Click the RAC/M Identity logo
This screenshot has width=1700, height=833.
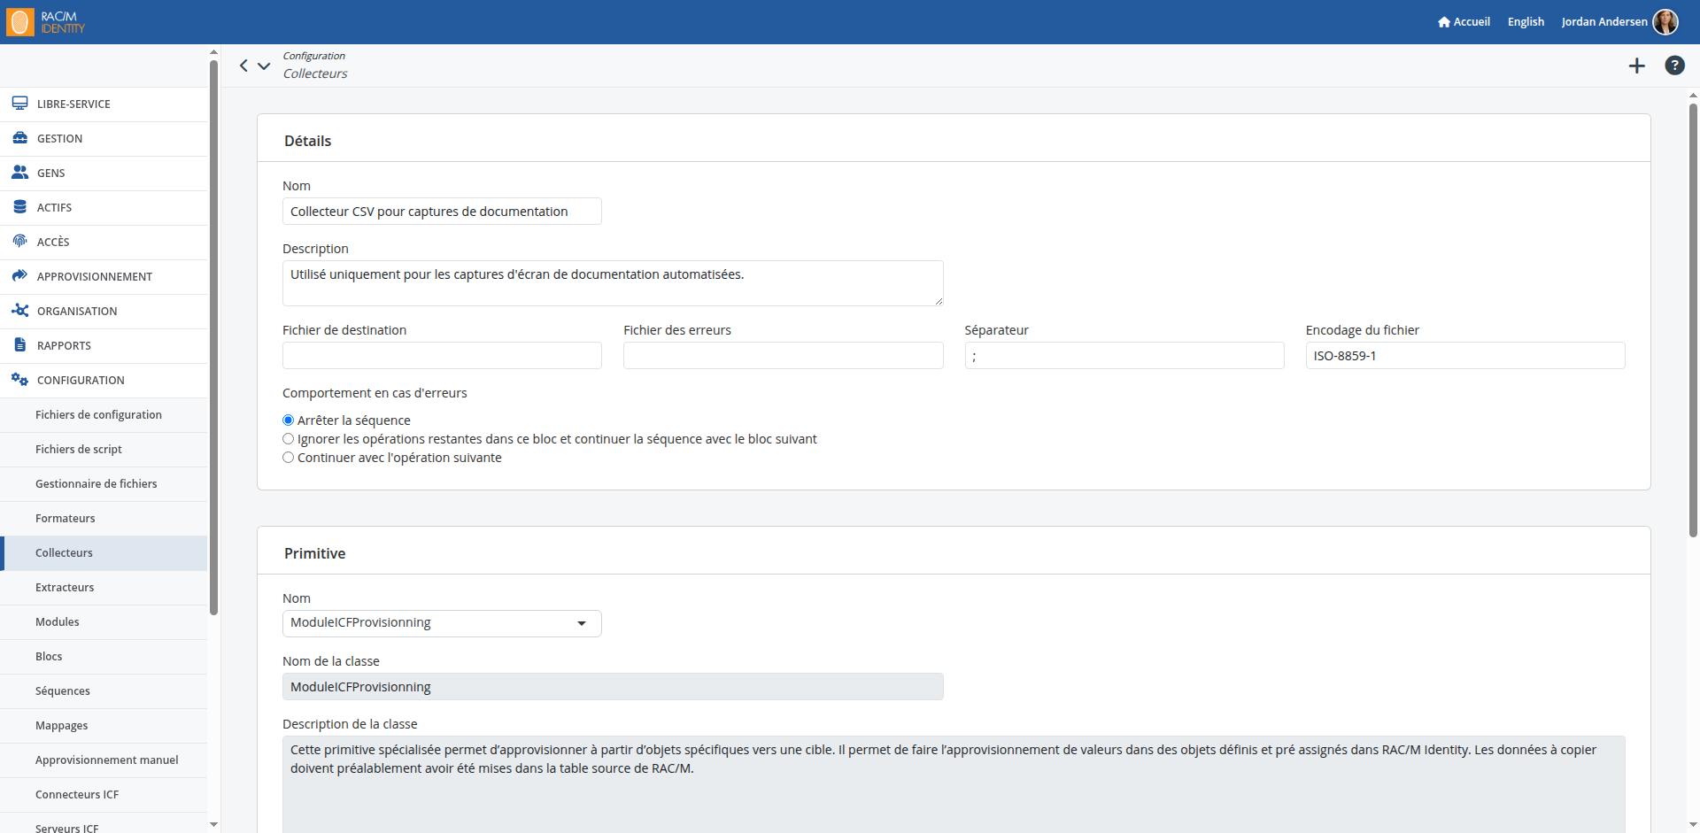46,22
